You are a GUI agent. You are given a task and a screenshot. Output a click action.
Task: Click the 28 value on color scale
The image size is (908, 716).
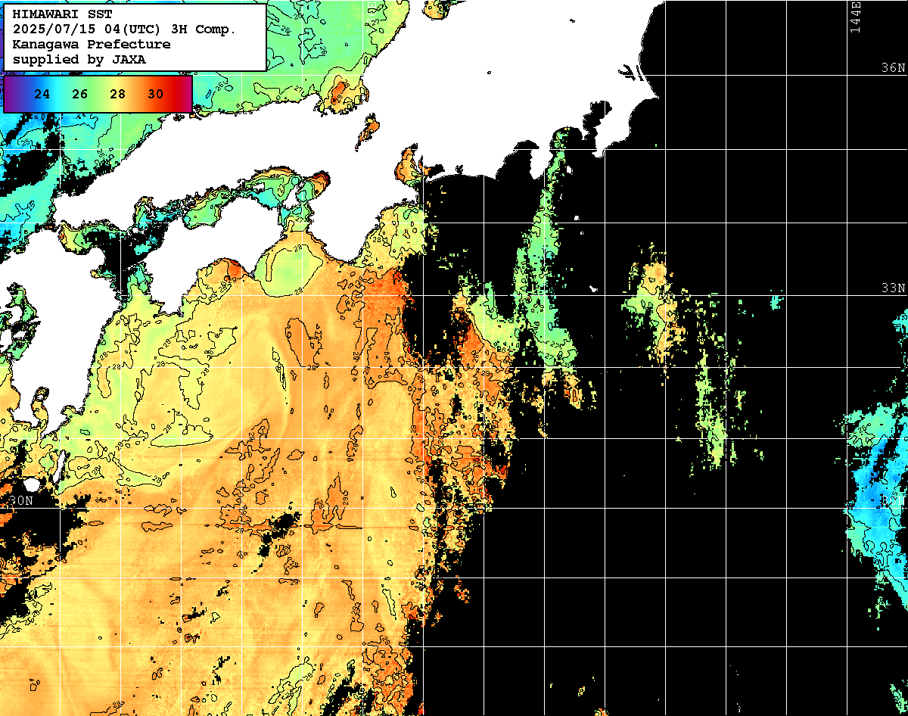[117, 95]
